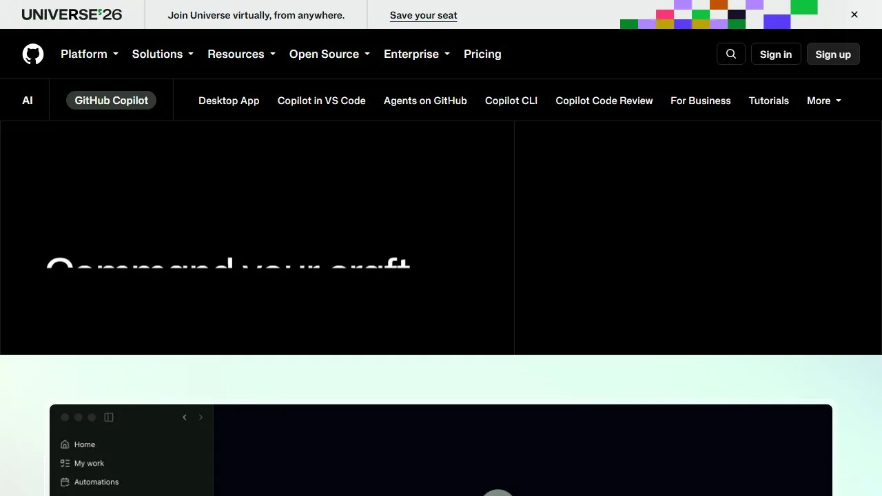Viewport: 882px width, 496px height.
Task: Click forward arrow in app preview
Action: [201, 417]
